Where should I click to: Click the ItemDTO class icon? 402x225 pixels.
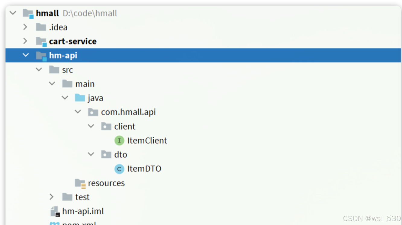[119, 169]
